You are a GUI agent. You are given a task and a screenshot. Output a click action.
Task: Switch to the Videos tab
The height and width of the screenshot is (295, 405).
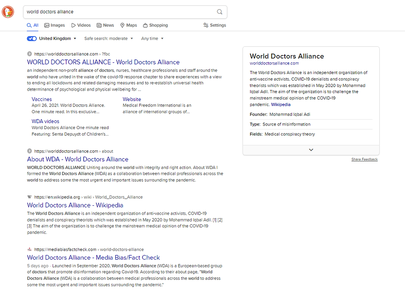(81, 25)
